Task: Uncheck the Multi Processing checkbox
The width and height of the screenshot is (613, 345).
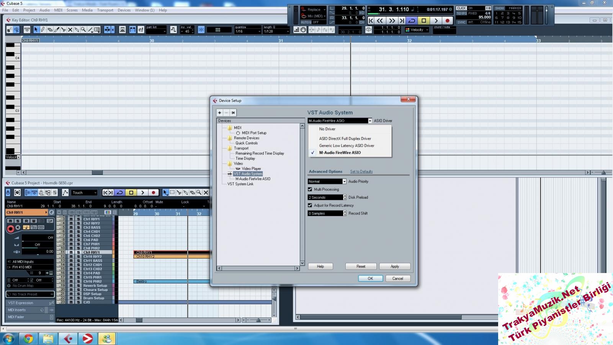Action: point(310,190)
